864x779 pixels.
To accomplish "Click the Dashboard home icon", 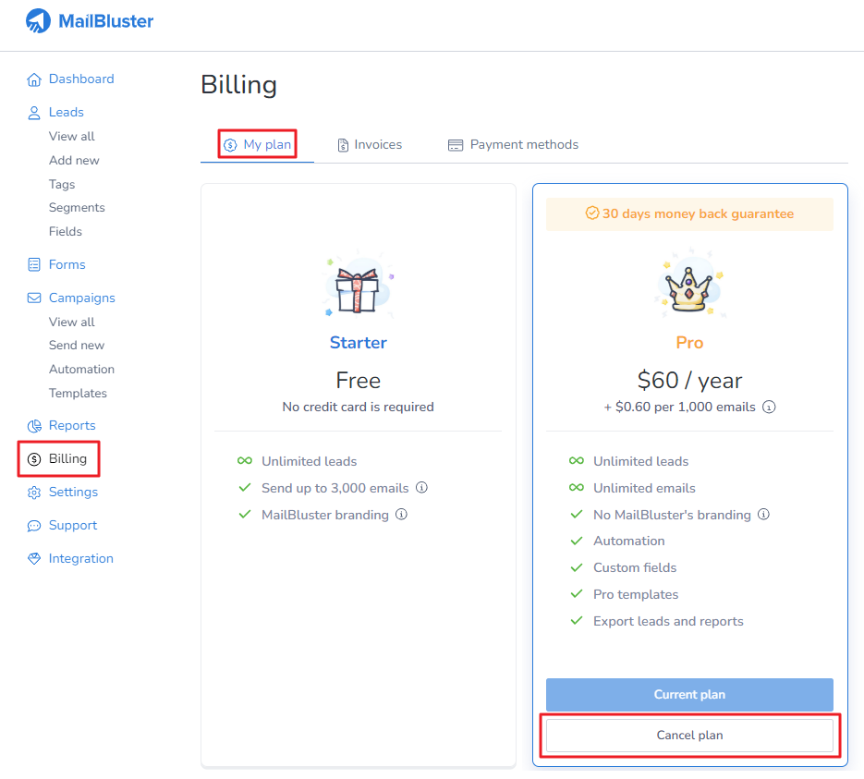I will pos(34,79).
